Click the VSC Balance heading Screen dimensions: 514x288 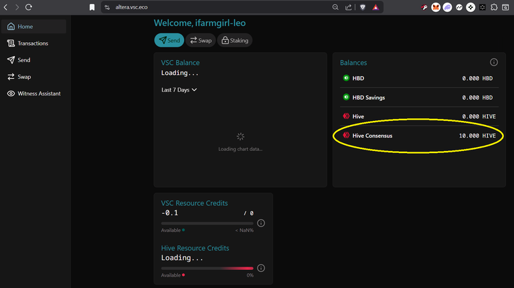pos(180,63)
